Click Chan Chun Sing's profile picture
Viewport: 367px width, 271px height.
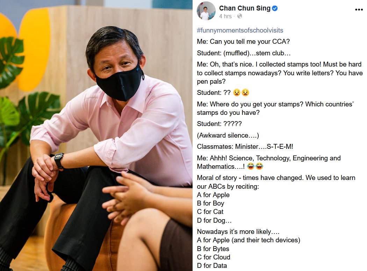(x=206, y=11)
